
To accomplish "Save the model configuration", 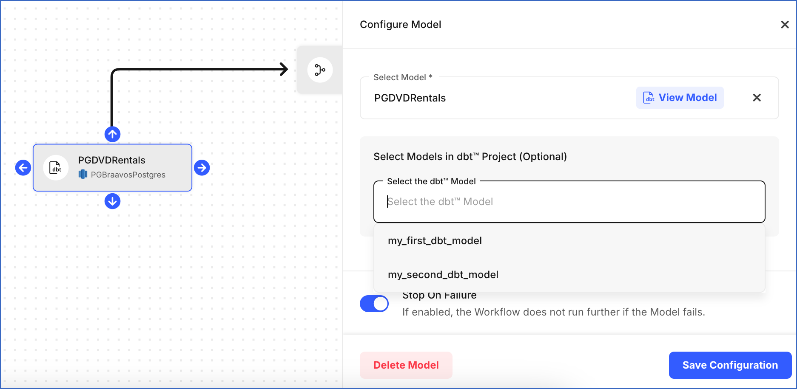I will click(x=730, y=365).
